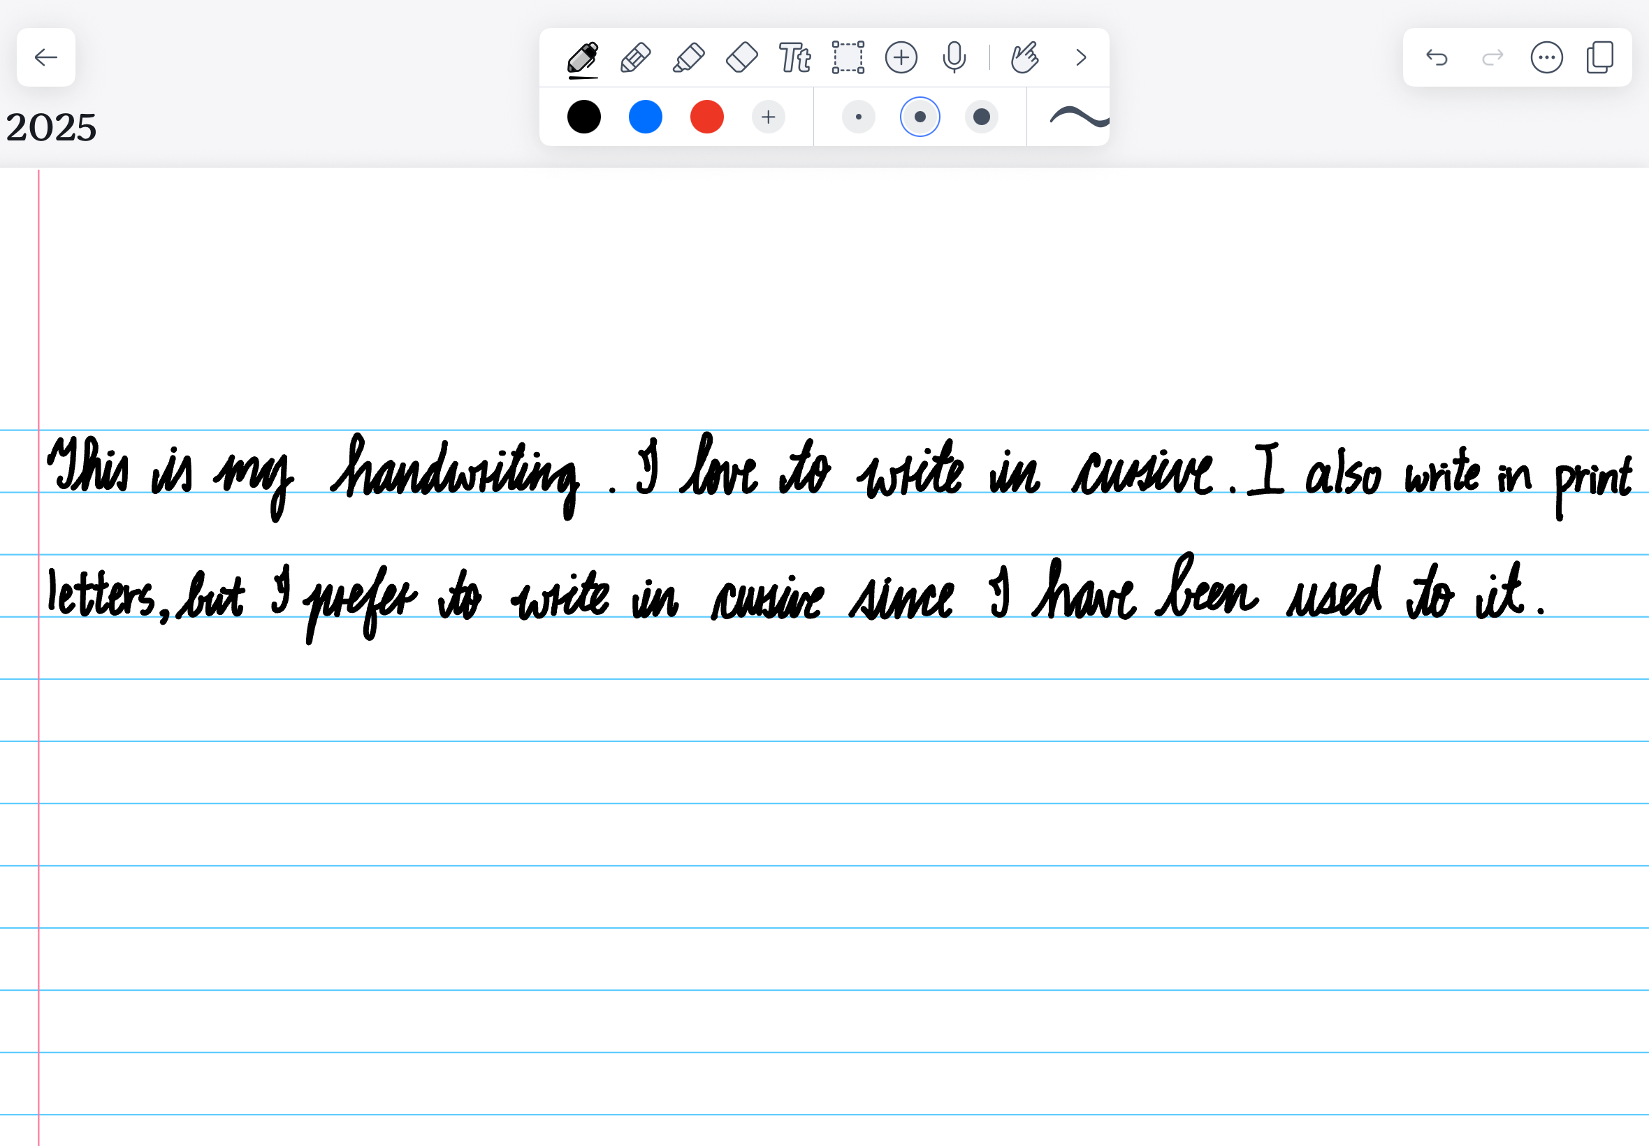Screen dimensions: 1649x1146
Task: Open the pages overview icon
Action: [x=1600, y=58]
